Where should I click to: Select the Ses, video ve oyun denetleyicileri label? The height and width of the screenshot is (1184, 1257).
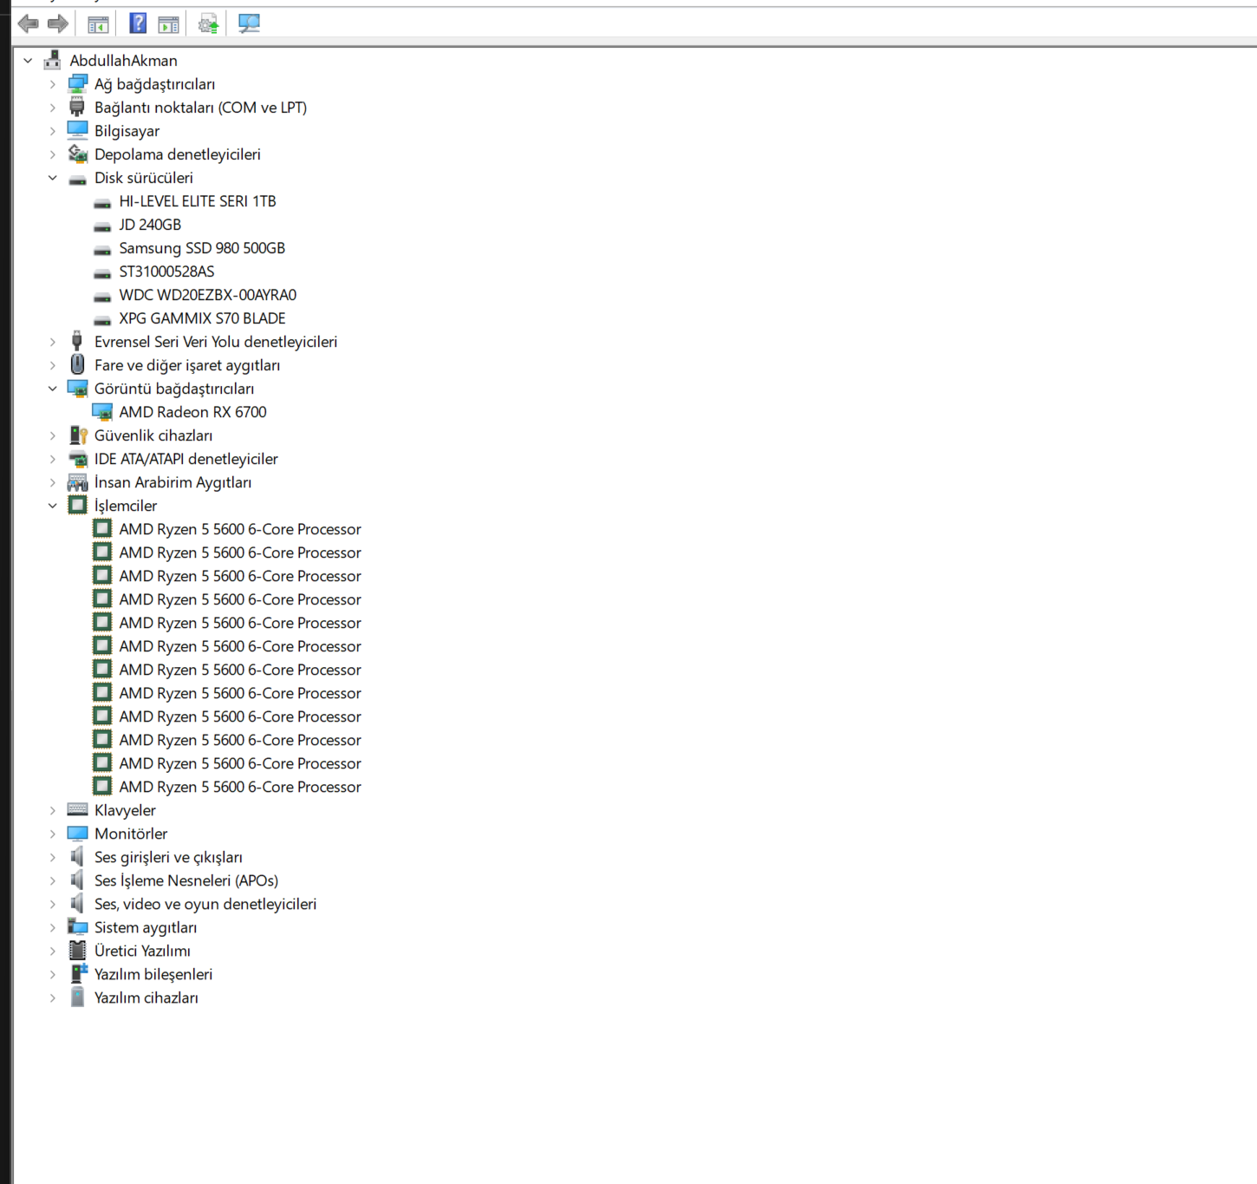click(x=205, y=904)
